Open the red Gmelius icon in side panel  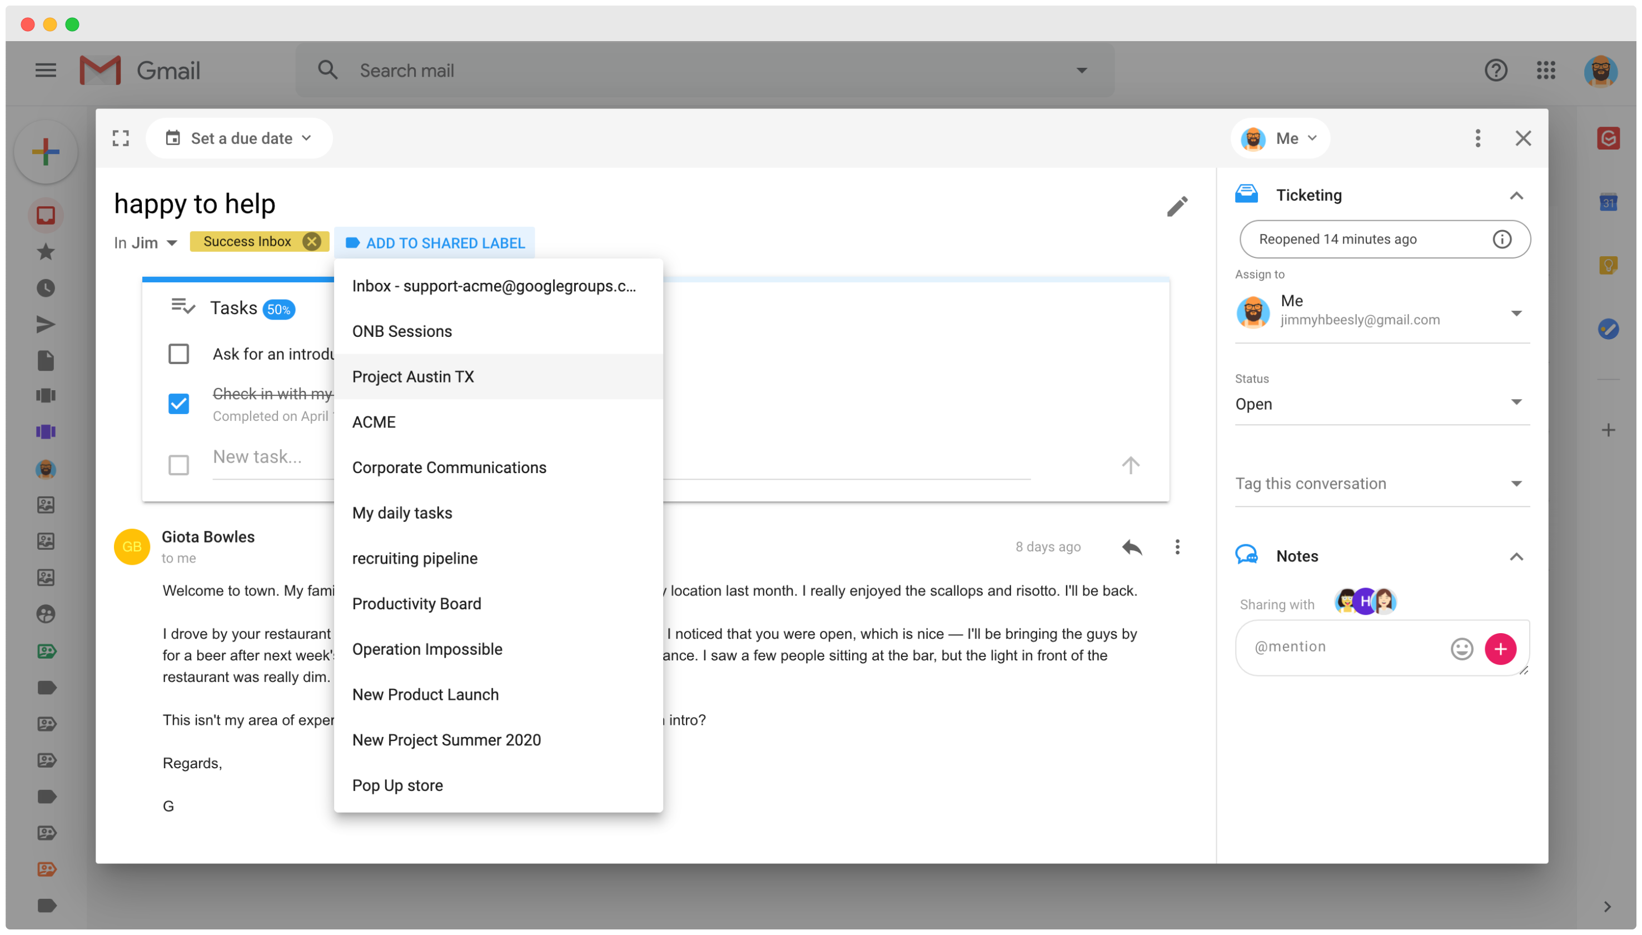(1608, 138)
